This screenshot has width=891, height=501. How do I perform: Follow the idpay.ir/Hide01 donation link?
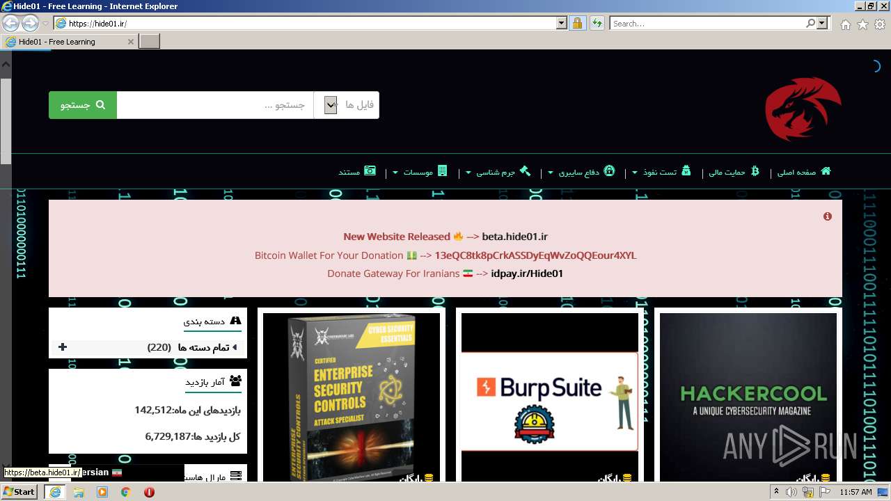point(527,273)
